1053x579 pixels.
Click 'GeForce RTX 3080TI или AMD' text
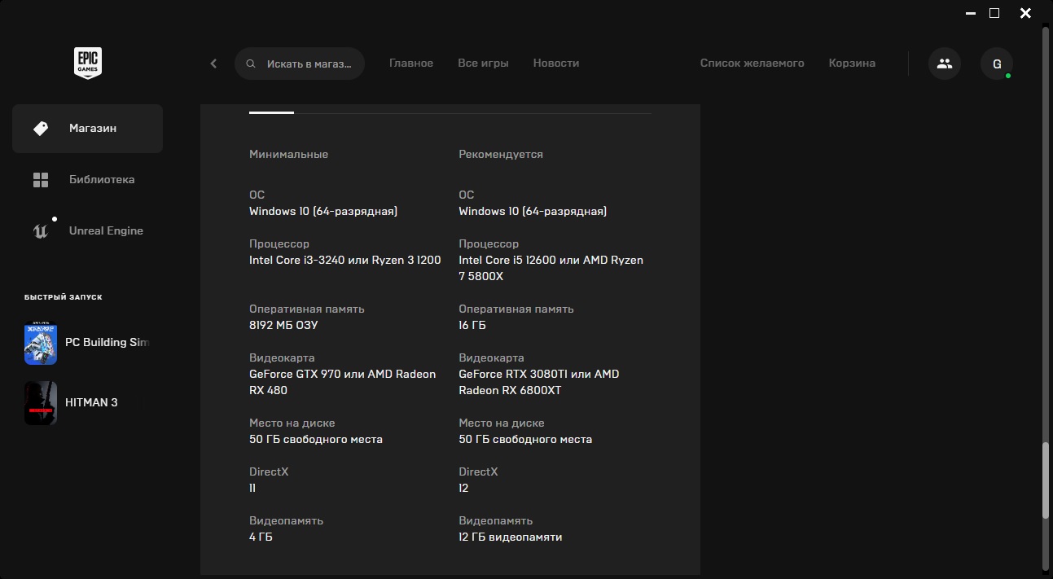(539, 375)
